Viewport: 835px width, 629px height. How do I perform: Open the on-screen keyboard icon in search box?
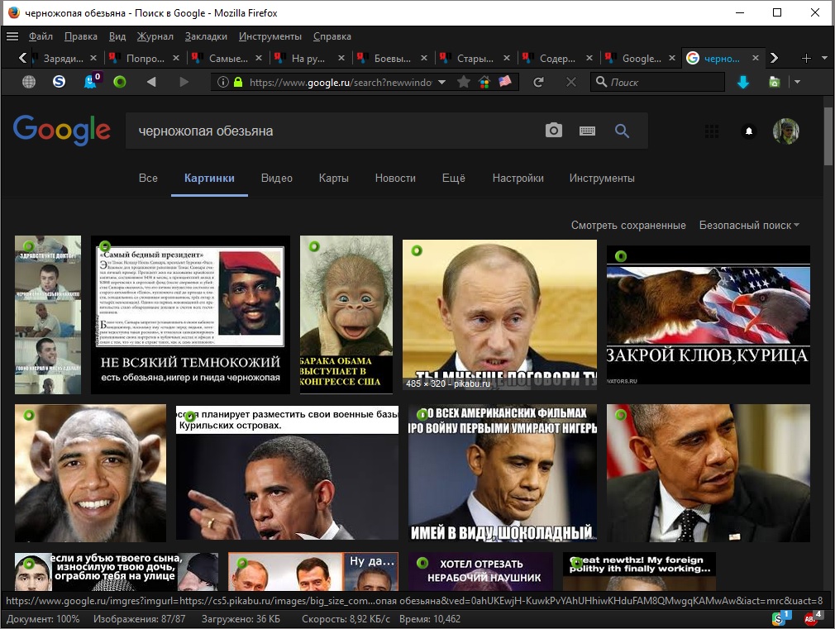587,131
